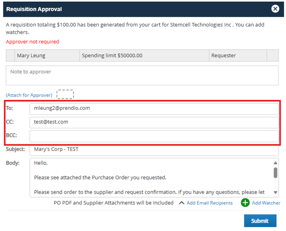Click the Subject field with Mary's Corp - TEST
The image size is (286, 231).
154,150
